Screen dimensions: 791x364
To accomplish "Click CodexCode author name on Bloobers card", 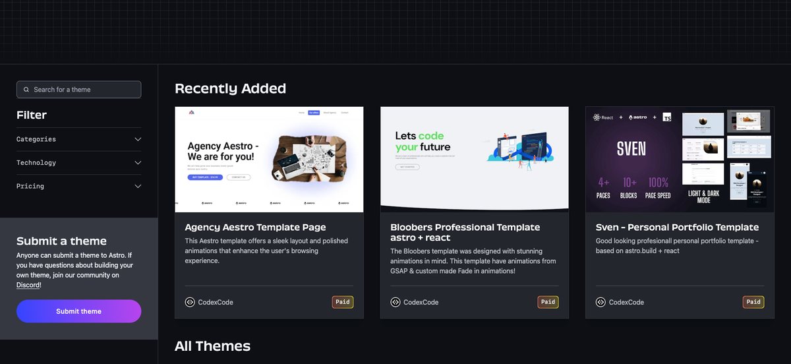I will point(421,303).
